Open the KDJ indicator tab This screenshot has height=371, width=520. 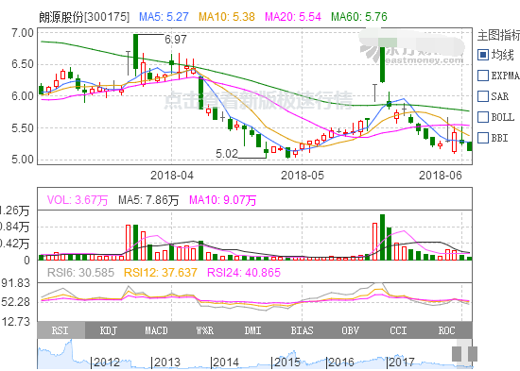[x=109, y=330]
